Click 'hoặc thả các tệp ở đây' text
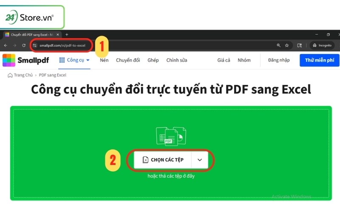This screenshot has width=340, height=212. [171, 176]
